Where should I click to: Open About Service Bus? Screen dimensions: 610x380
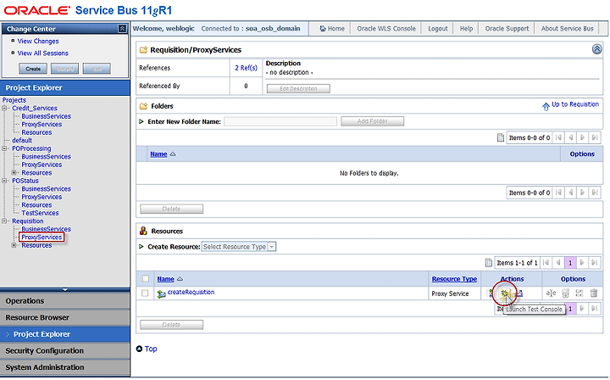coord(567,29)
